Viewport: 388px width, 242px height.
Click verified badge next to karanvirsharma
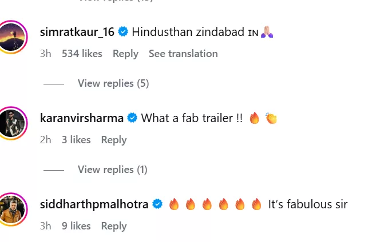(x=132, y=118)
